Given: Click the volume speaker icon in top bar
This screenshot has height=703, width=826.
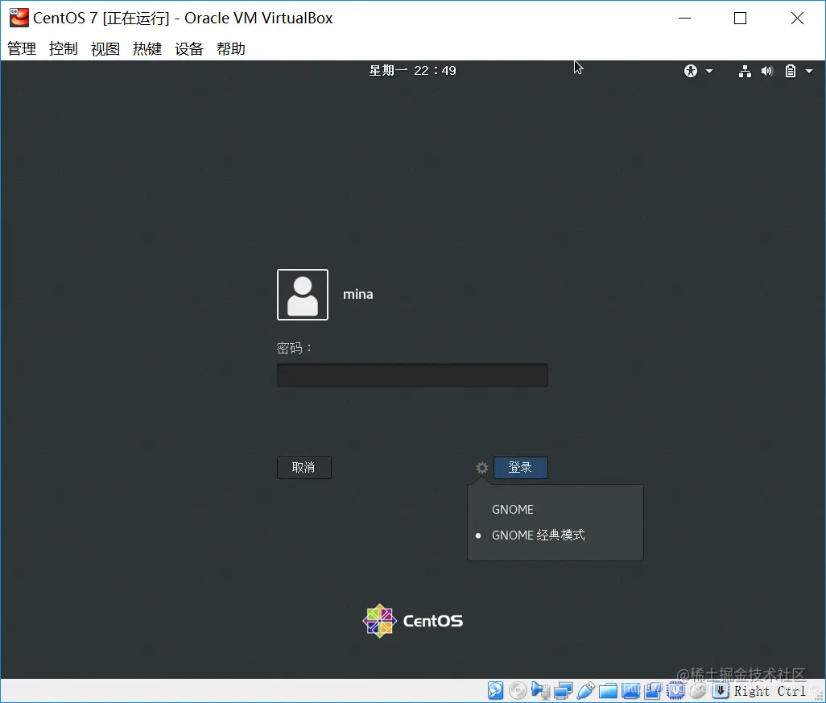Looking at the screenshot, I should pyautogui.click(x=767, y=71).
